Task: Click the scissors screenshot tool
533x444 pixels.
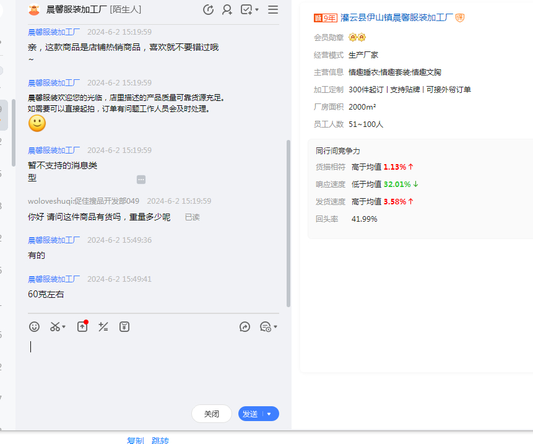Action: click(x=55, y=326)
